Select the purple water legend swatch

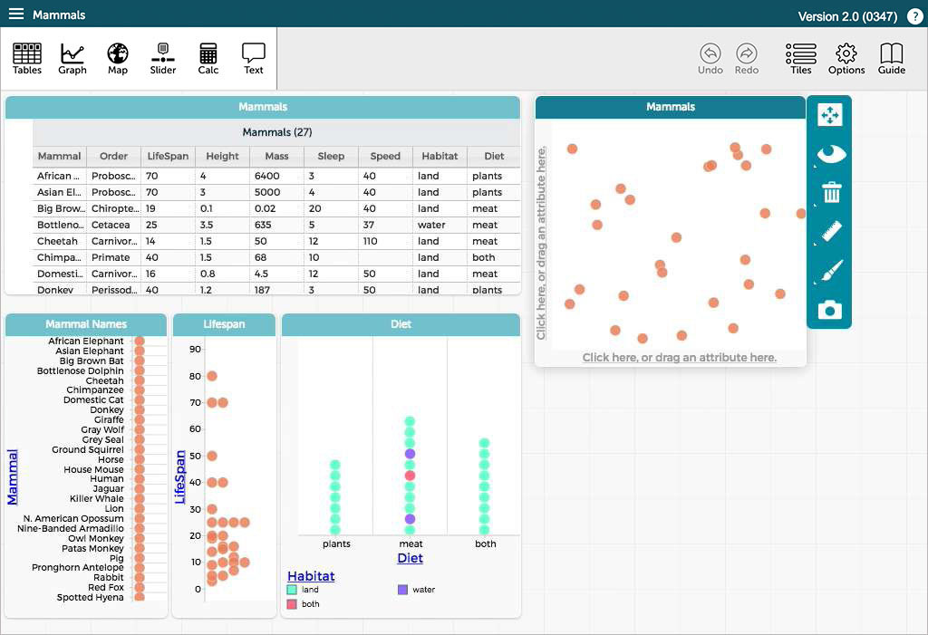point(402,590)
